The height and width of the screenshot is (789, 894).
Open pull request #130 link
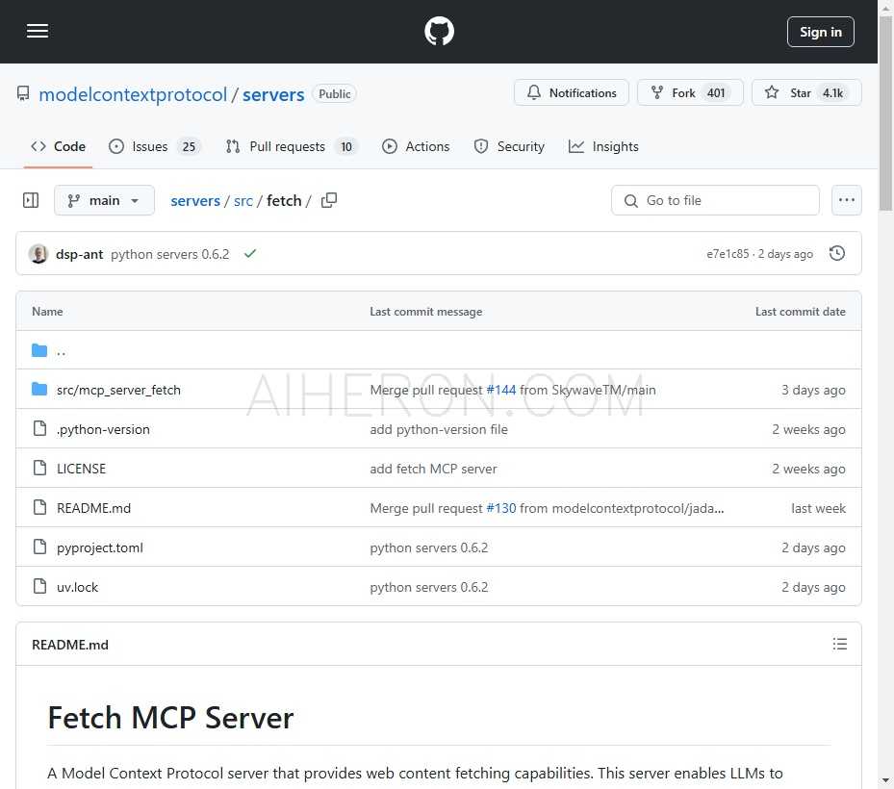click(500, 508)
